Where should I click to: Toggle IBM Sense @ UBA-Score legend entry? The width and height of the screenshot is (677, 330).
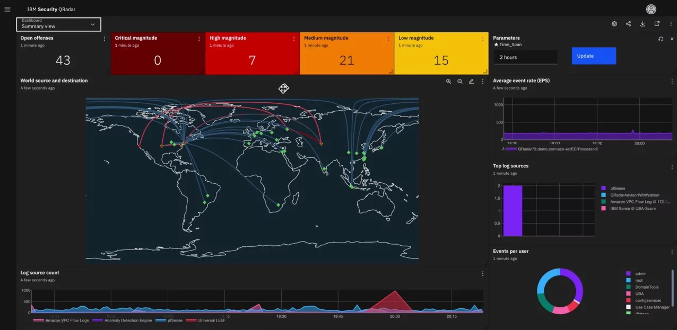point(628,209)
